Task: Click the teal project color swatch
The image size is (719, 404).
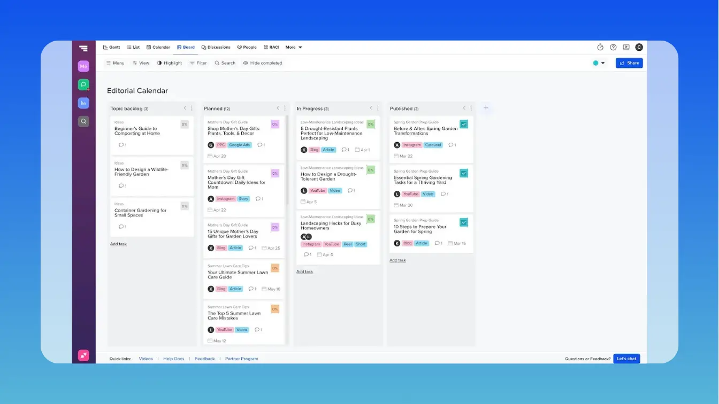Action: 595,63
